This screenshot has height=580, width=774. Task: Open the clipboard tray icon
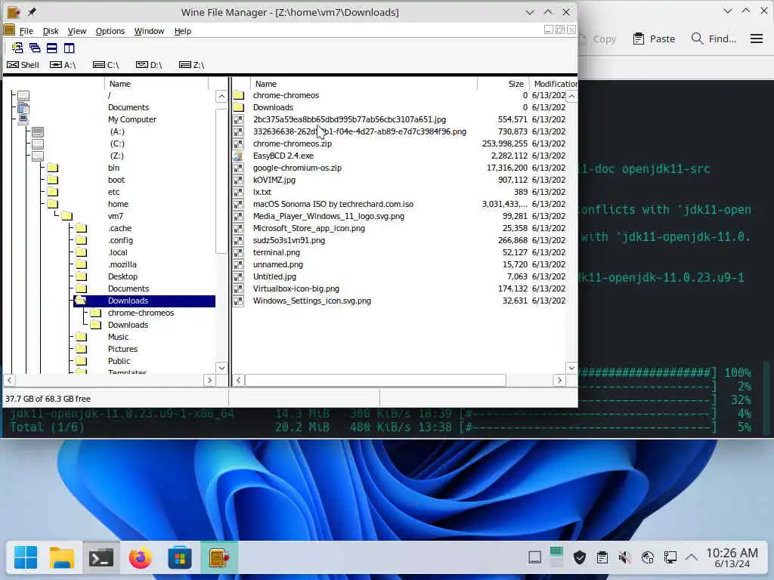tap(602, 558)
